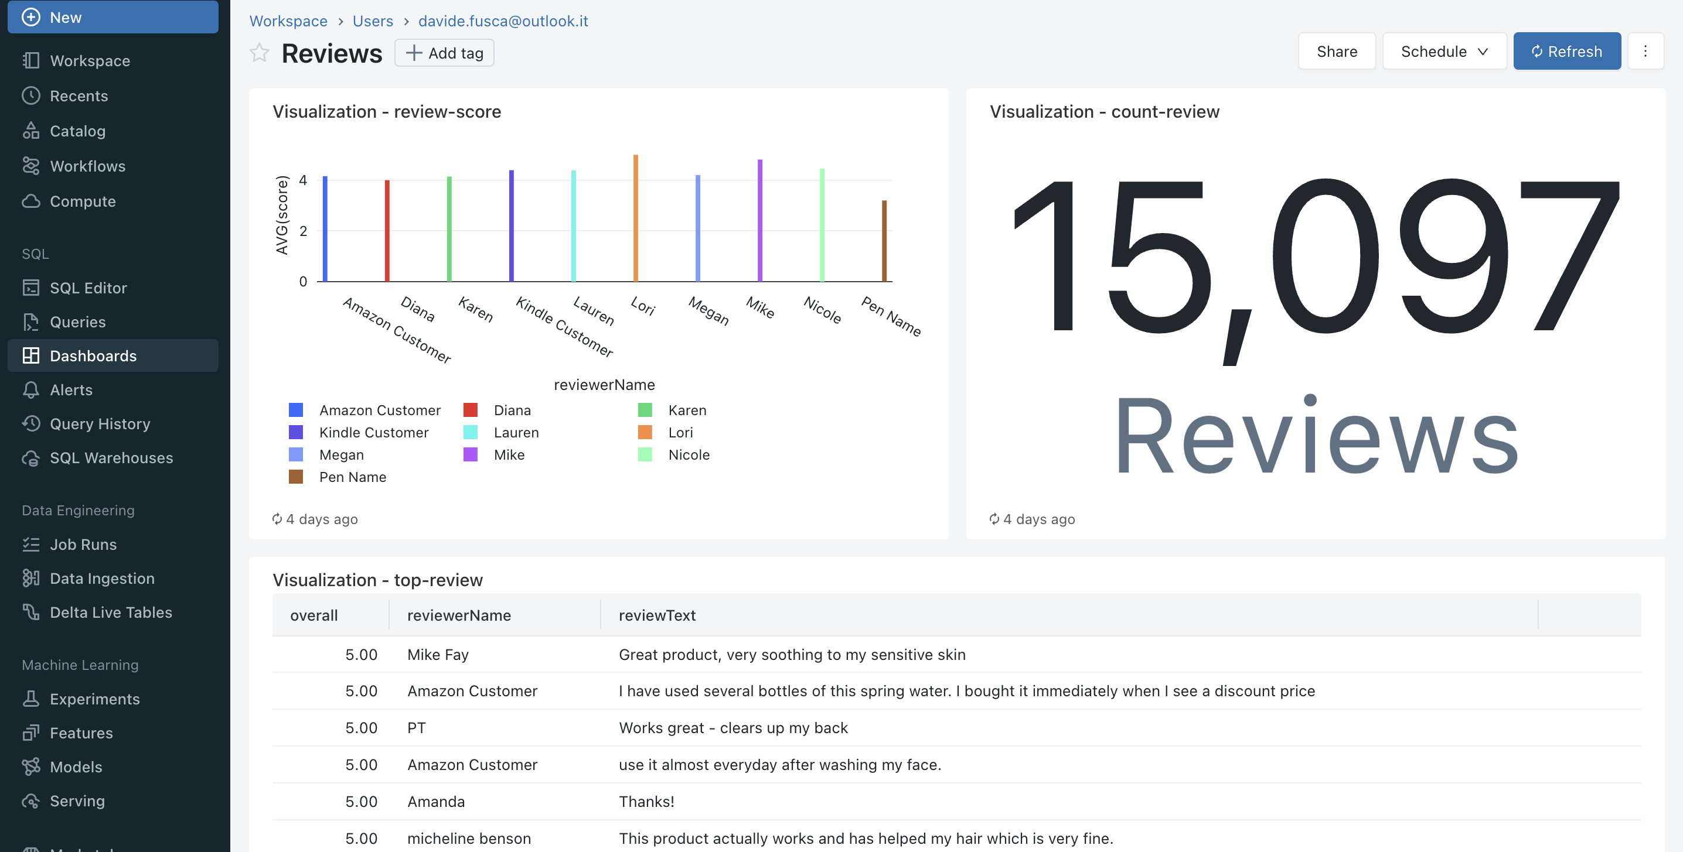
Task: Open the Alerts bell icon
Action: (x=30, y=390)
